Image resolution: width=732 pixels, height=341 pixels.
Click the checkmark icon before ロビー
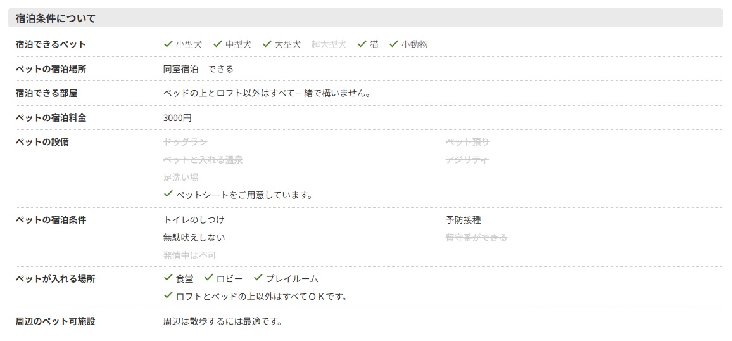coord(208,278)
